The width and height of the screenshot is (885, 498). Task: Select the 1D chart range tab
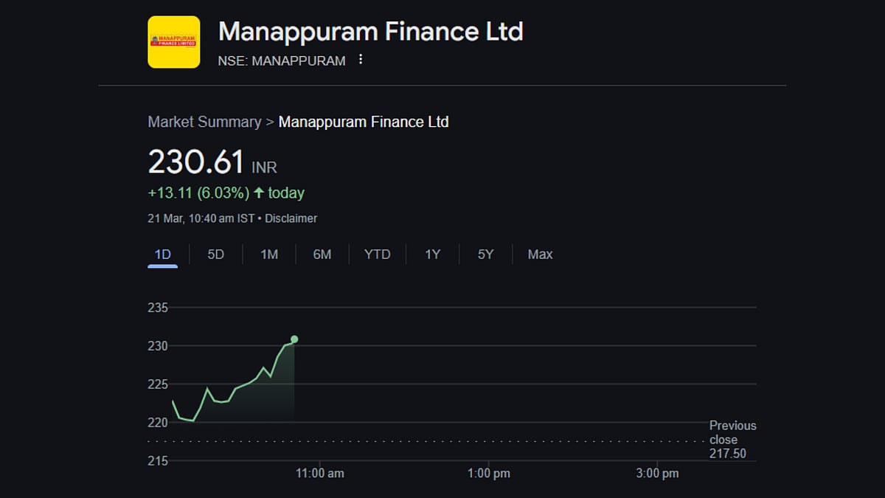[x=162, y=255]
